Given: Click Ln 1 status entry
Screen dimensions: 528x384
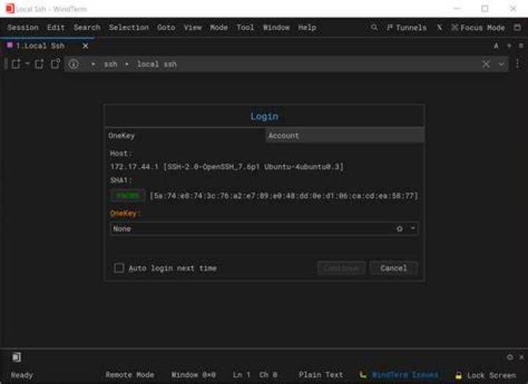Looking at the screenshot, I should pyautogui.click(x=241, y=374).
